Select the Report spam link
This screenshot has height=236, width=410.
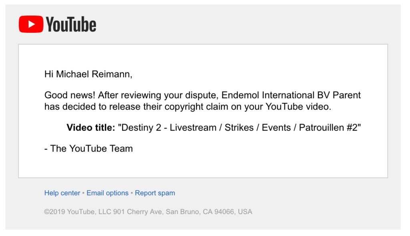[155, 193]
